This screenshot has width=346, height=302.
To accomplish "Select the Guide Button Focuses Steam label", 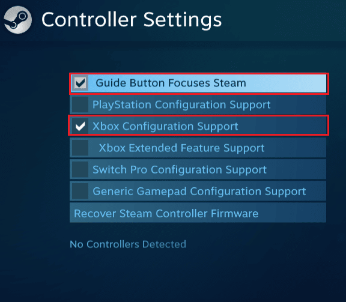I will pyautogui.click(x=171, y=83).
